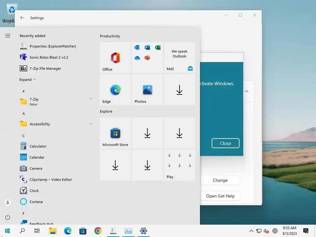Screen dimensions: 316x237
Task: Open the Office tile
Action: click(115, 58)
